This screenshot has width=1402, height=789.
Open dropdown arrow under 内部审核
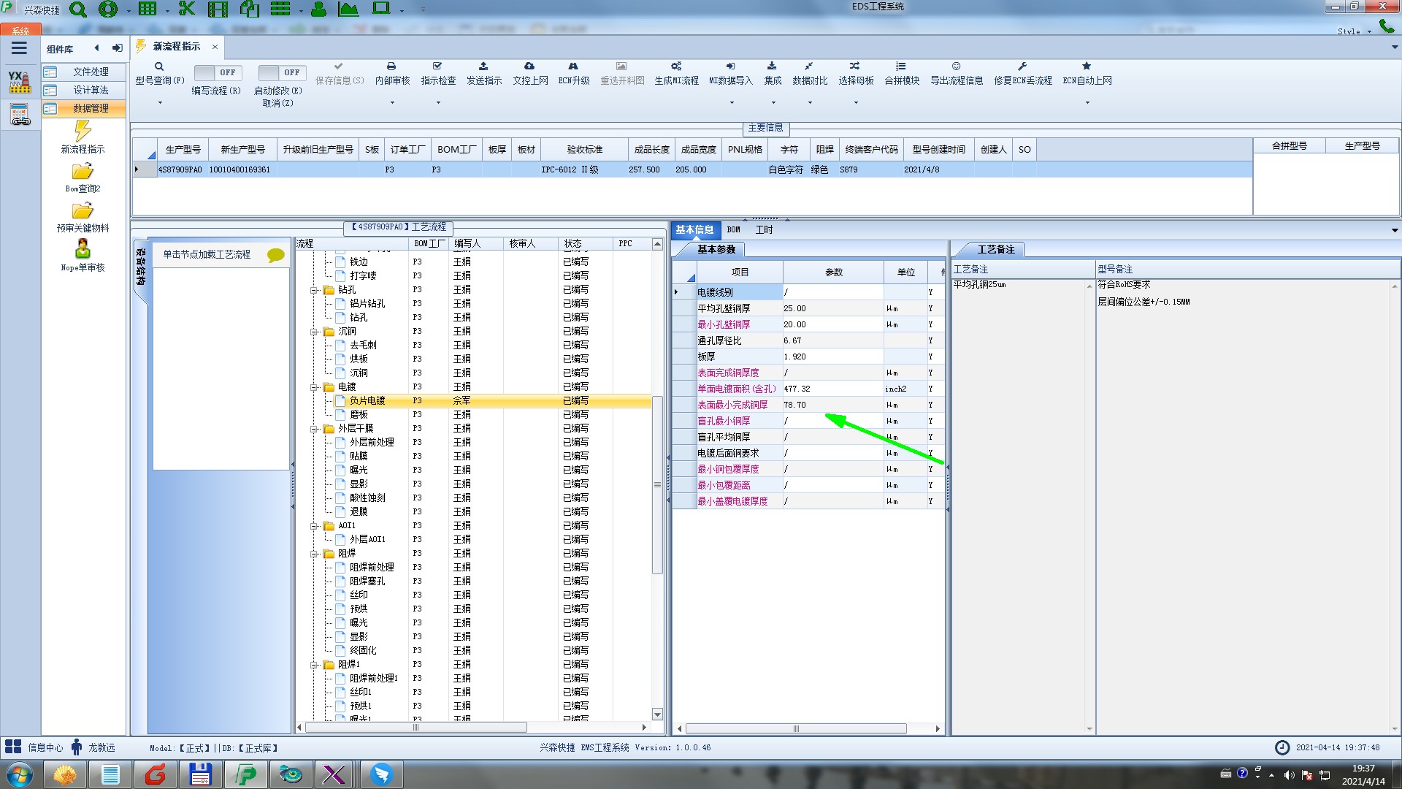(392, 102)
